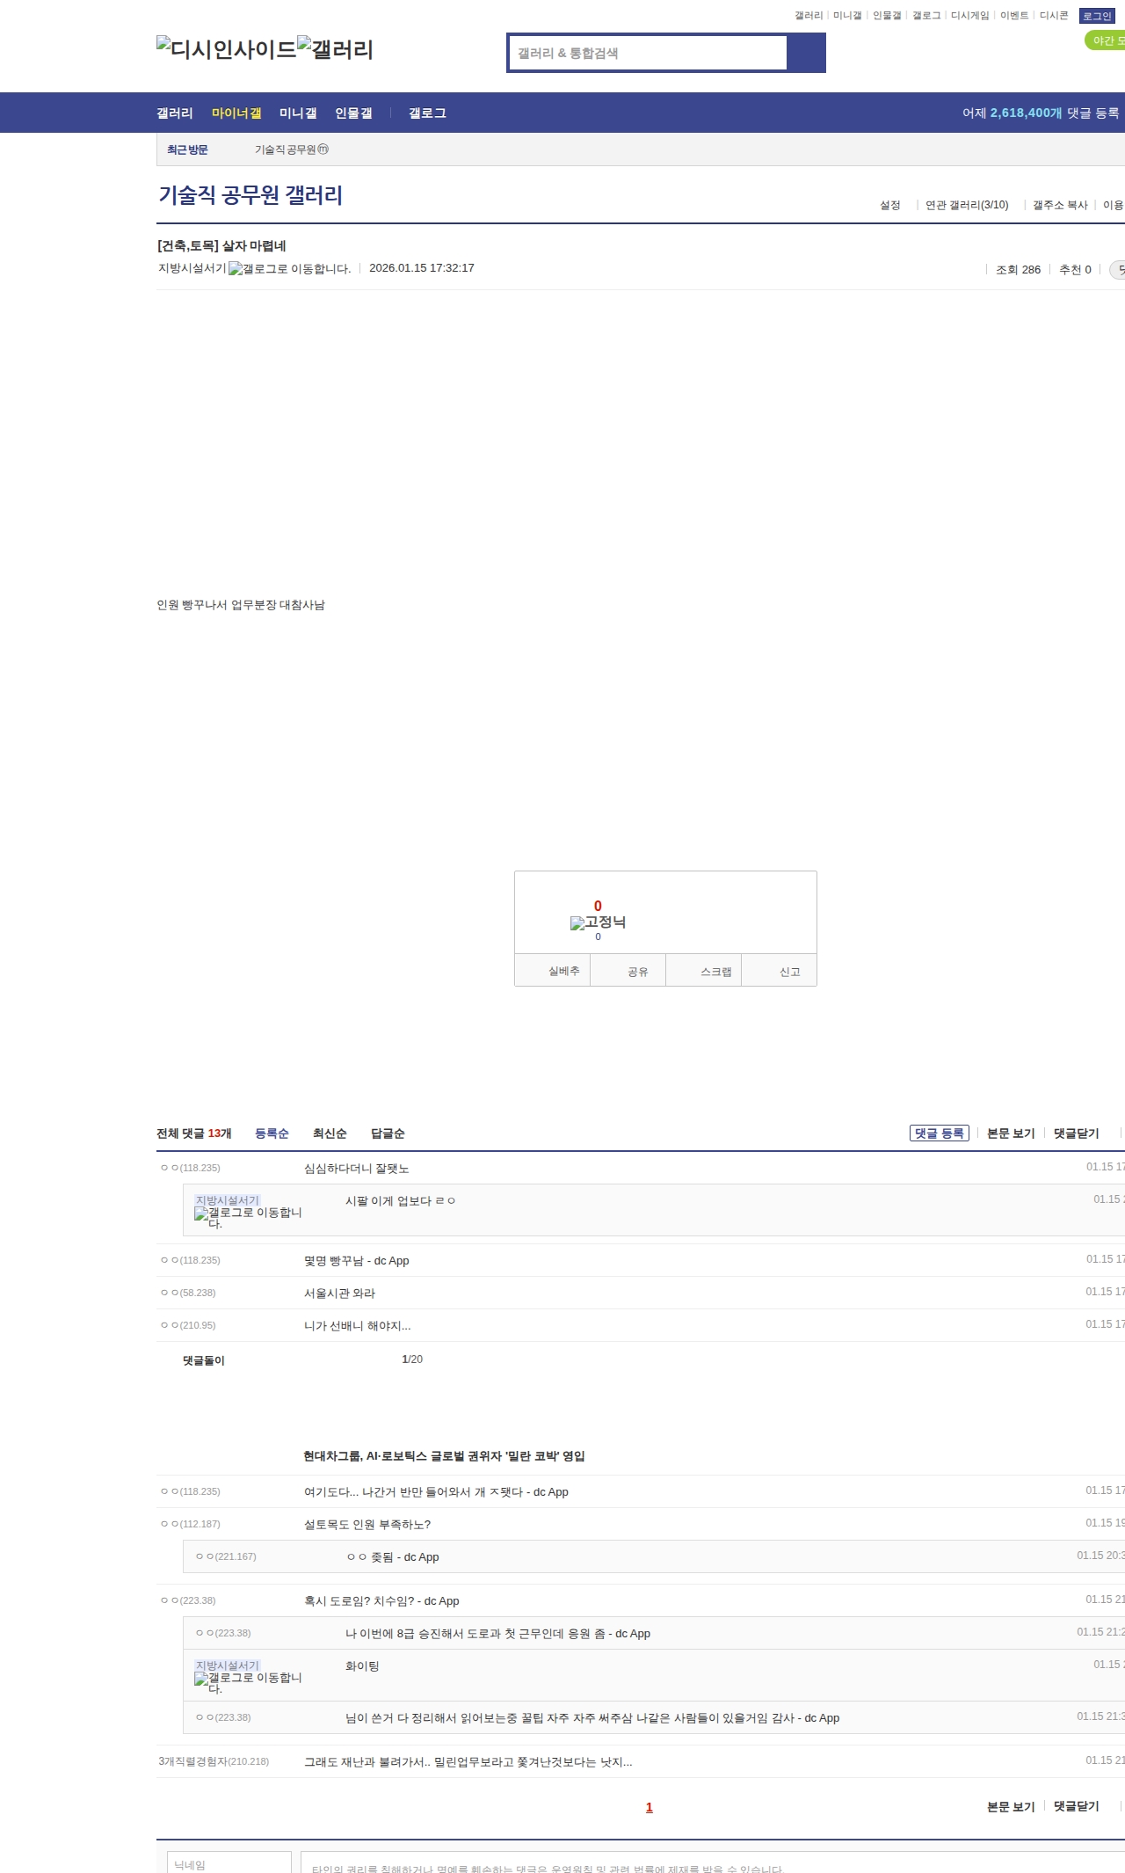Click nickname ㅇㅇ(112.187)

coord(191,1524)
